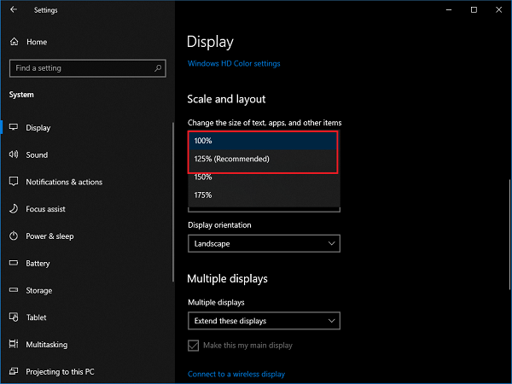Expand the Display orientation Landscape dropdown
Image resolution: width=512 pixels, height=384 pixels.
(x=264, y=244)
